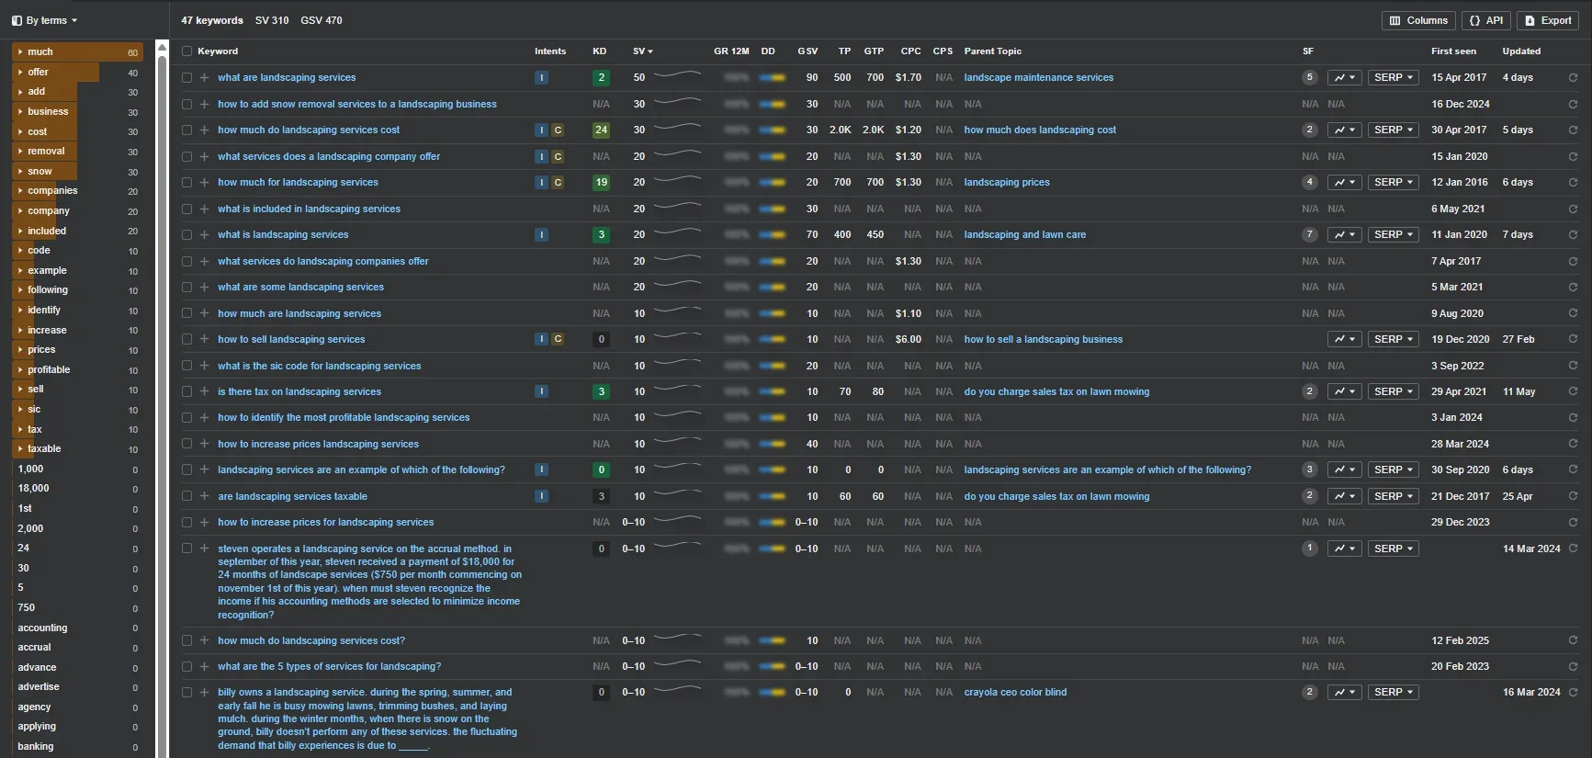Select the checkbox for 'are landscaping services taxable'
1592x758 pixels.
click(x=187, y=497)
